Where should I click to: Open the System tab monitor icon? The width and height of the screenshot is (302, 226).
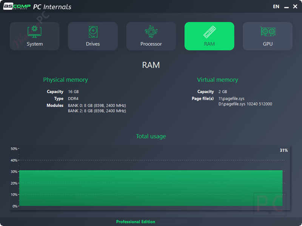click(x=34, y=32)
